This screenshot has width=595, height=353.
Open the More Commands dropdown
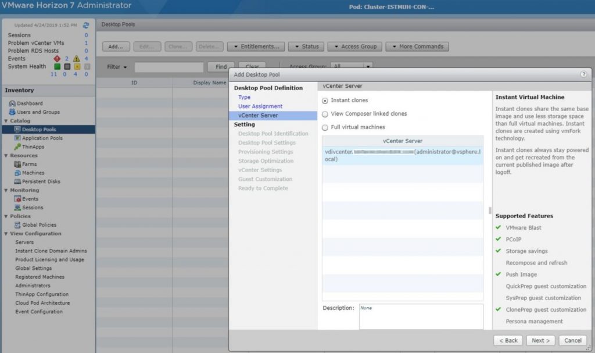coord(417,47)
